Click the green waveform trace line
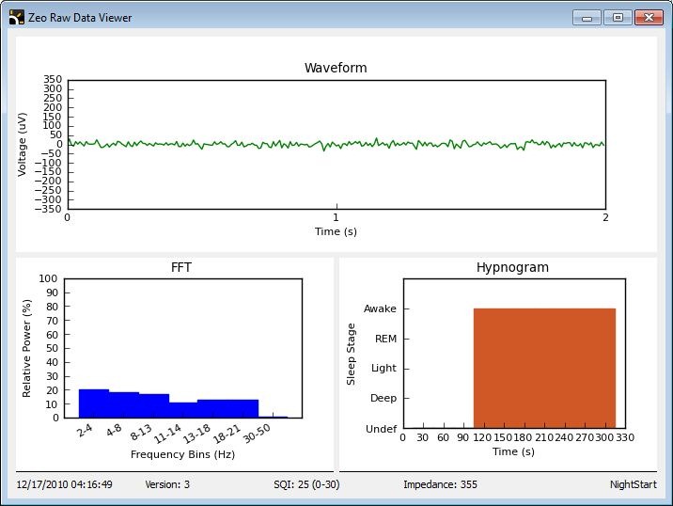 coord(336,144)
